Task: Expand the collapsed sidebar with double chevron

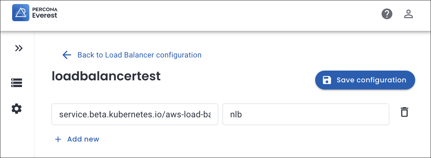Action: [x=19, y=48]
